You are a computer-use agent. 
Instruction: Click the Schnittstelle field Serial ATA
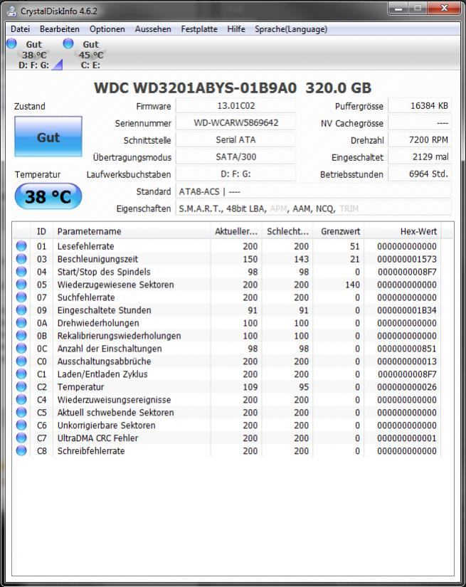click(x=235, y=139)
